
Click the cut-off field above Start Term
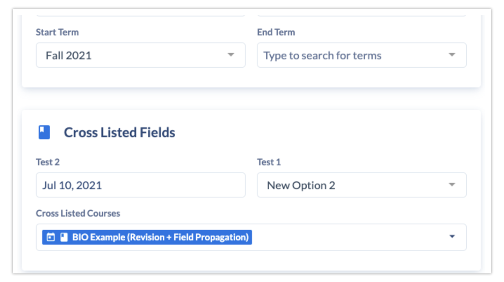click(140, 14)
